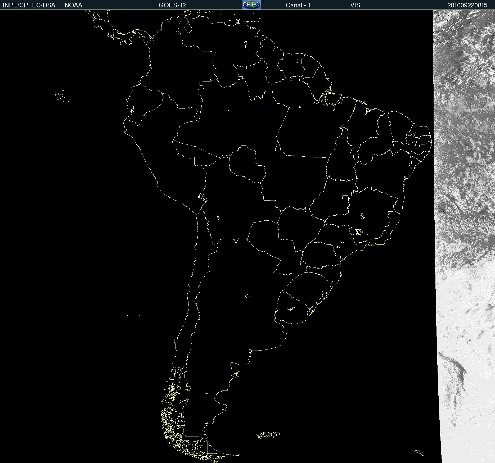Screen dimensions: 495x463
Task: Select the NOAA label in header
Action: [x=73, y=5]
